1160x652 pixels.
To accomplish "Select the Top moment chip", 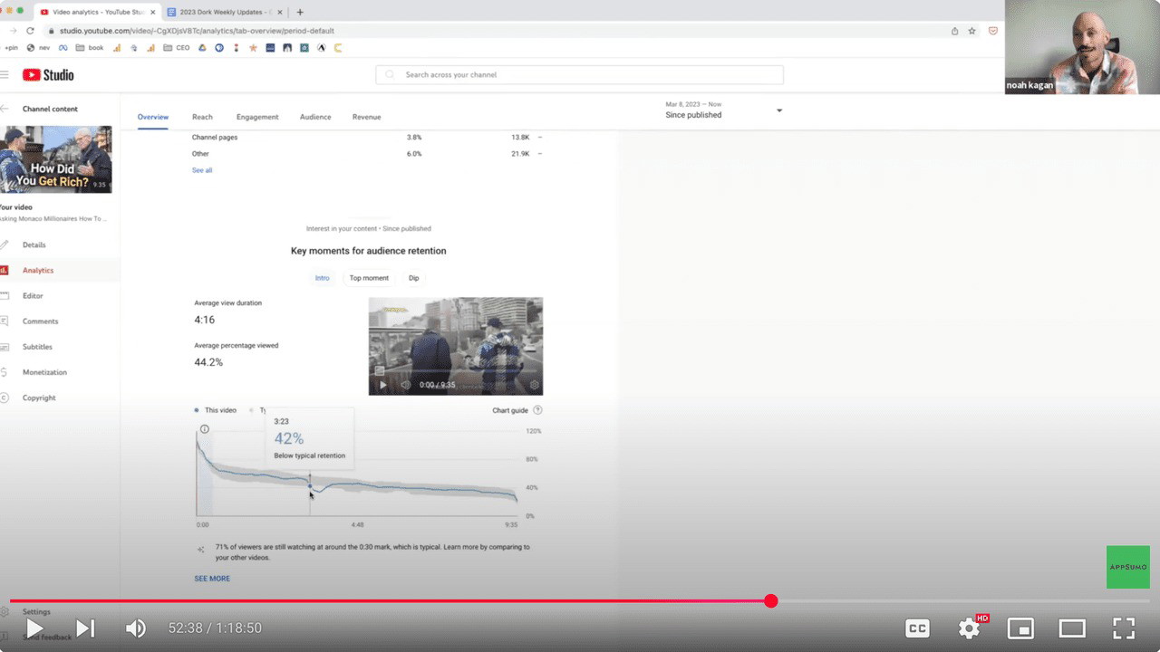I will pos(369,278).
